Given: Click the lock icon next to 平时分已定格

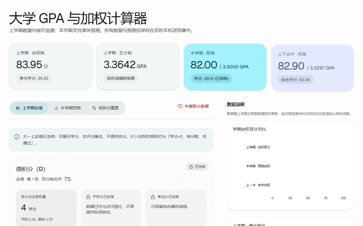Looking at the screenshot, I should pyautogui.click(x=88, y=197).
